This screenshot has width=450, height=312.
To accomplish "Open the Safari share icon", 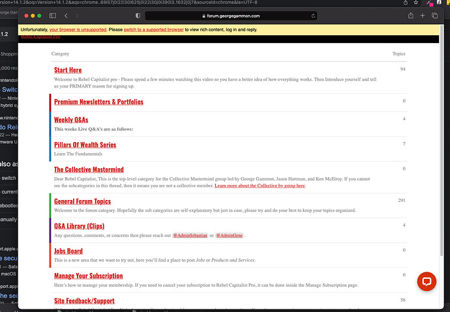I will (x=411, y=16).
